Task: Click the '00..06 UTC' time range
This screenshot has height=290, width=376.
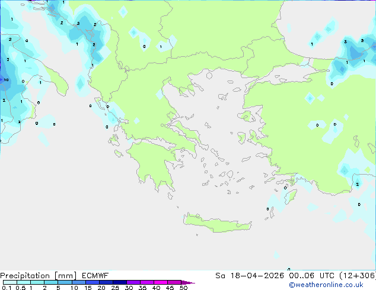Action: [x=311, y=276]
